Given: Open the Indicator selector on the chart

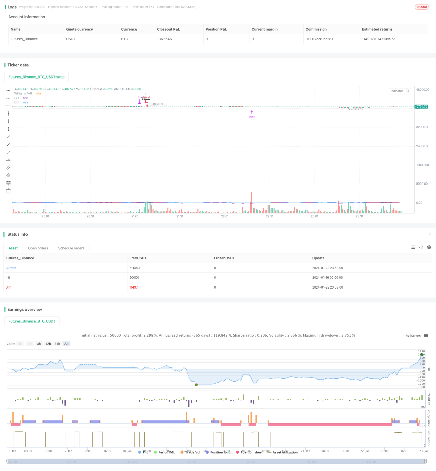Looking at the screenshot, I should pyautogui.click(x=397, y=91).
